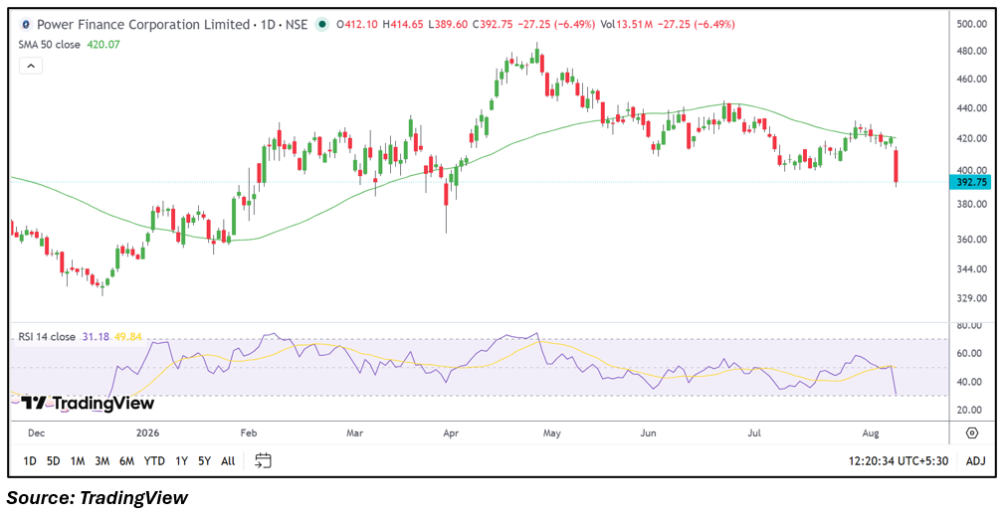Select the 1D time range

coord(30,461)
